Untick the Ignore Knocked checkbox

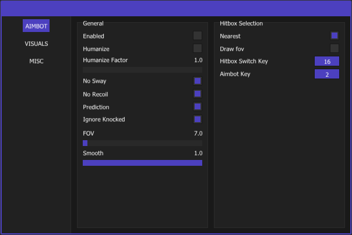[x=198, y=119]
